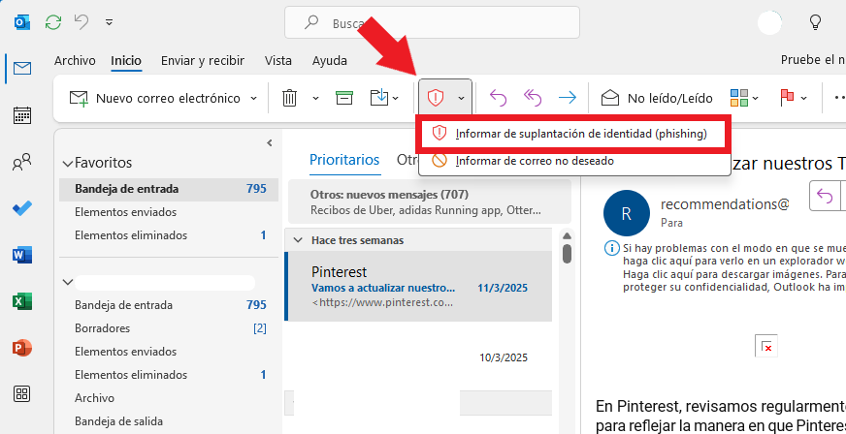Click the Move to folder icon
846x434 pixels.
[378, 98]
